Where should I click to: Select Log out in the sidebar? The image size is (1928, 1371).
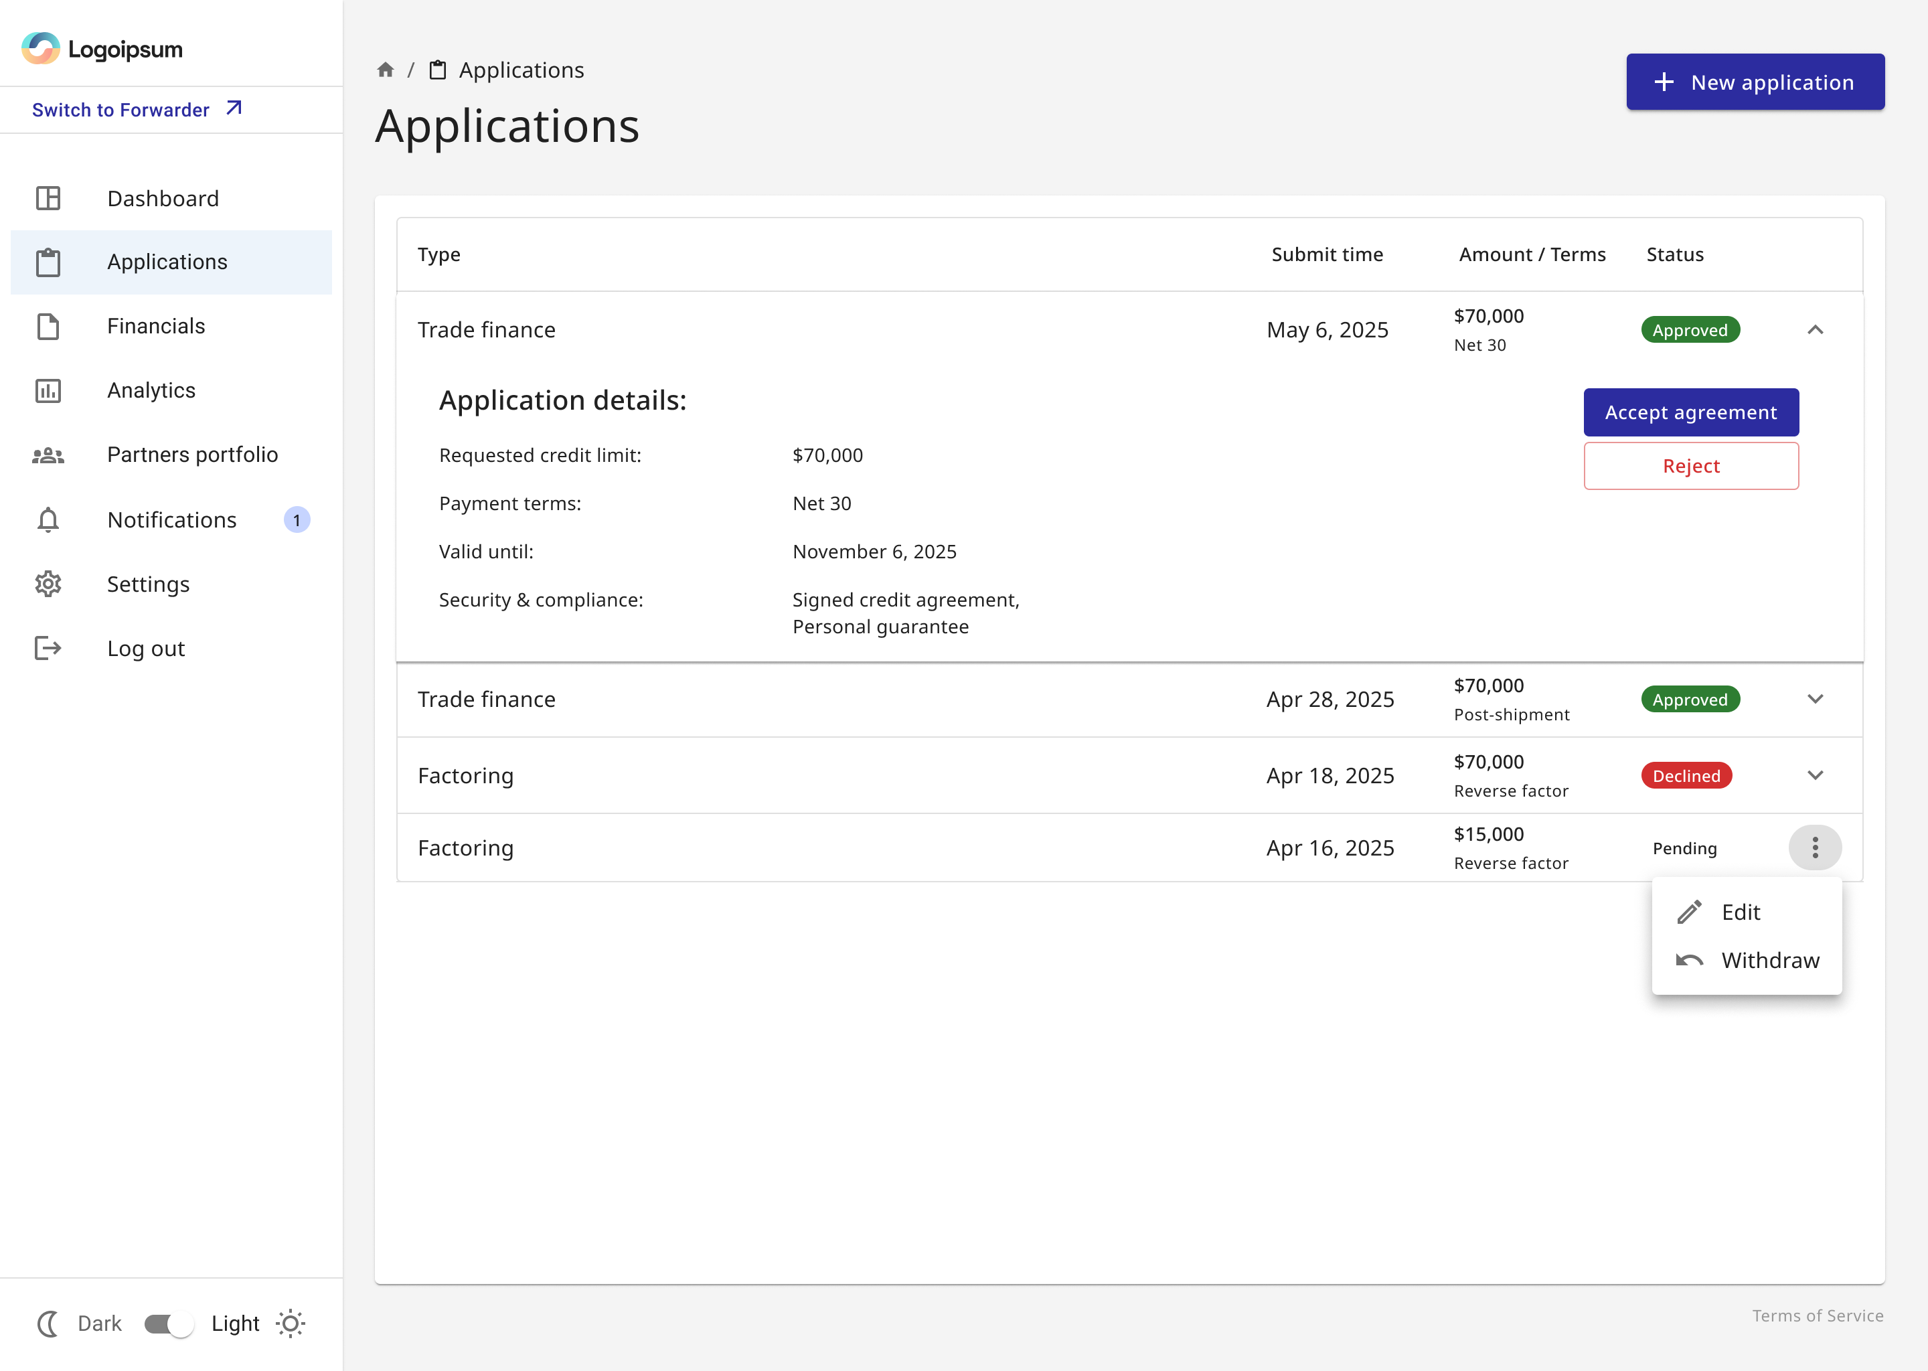(x=171, y=649)
